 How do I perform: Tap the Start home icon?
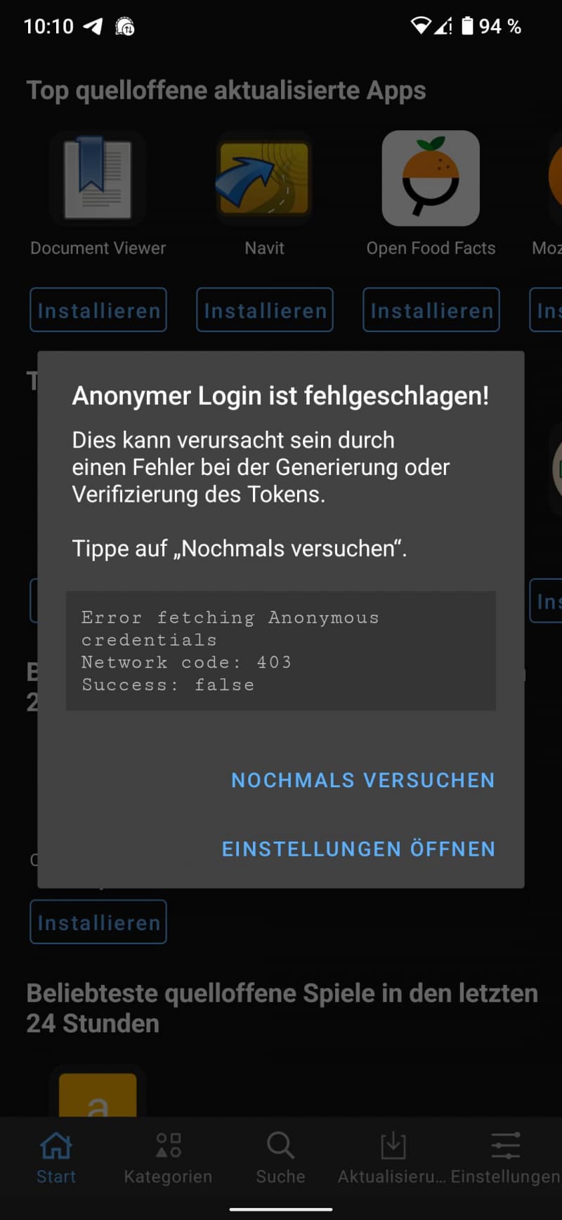(x=56, y=1145)
